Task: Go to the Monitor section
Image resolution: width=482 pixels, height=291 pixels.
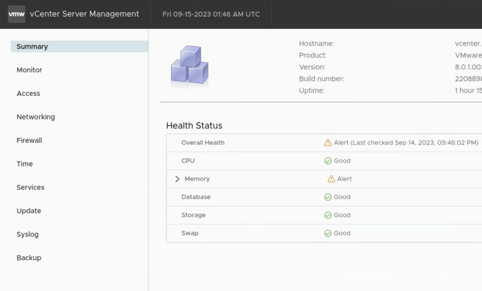Action: [x=29, y=70]
